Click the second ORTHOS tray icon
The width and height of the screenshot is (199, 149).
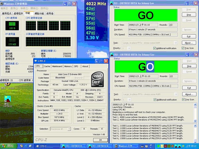(180, 146)
